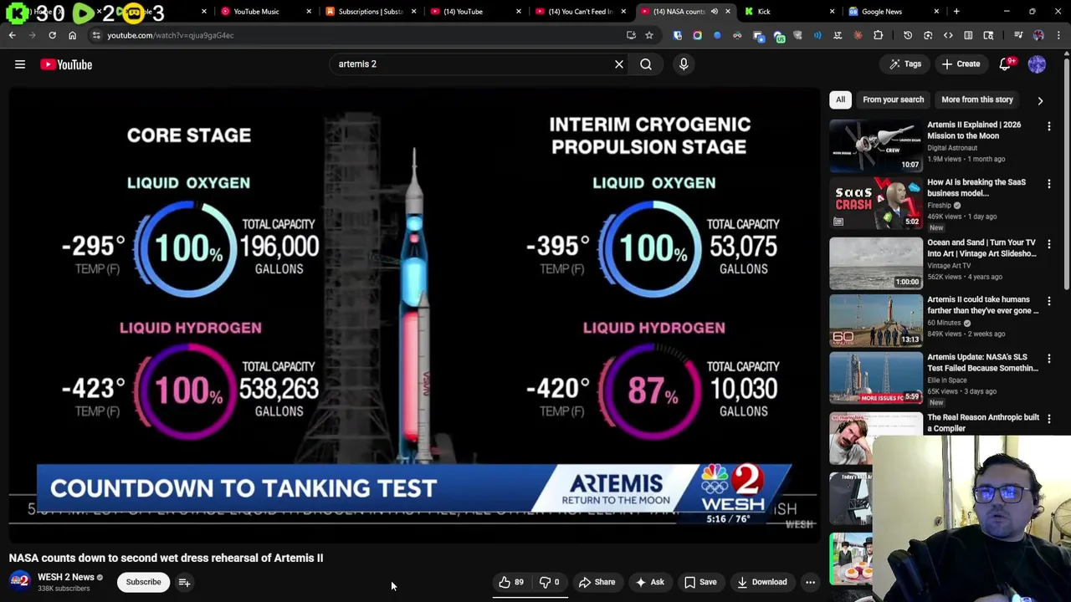Viewport: 1071px width, 602px height.
Task: Click the video player area
Action: [414, 314]
